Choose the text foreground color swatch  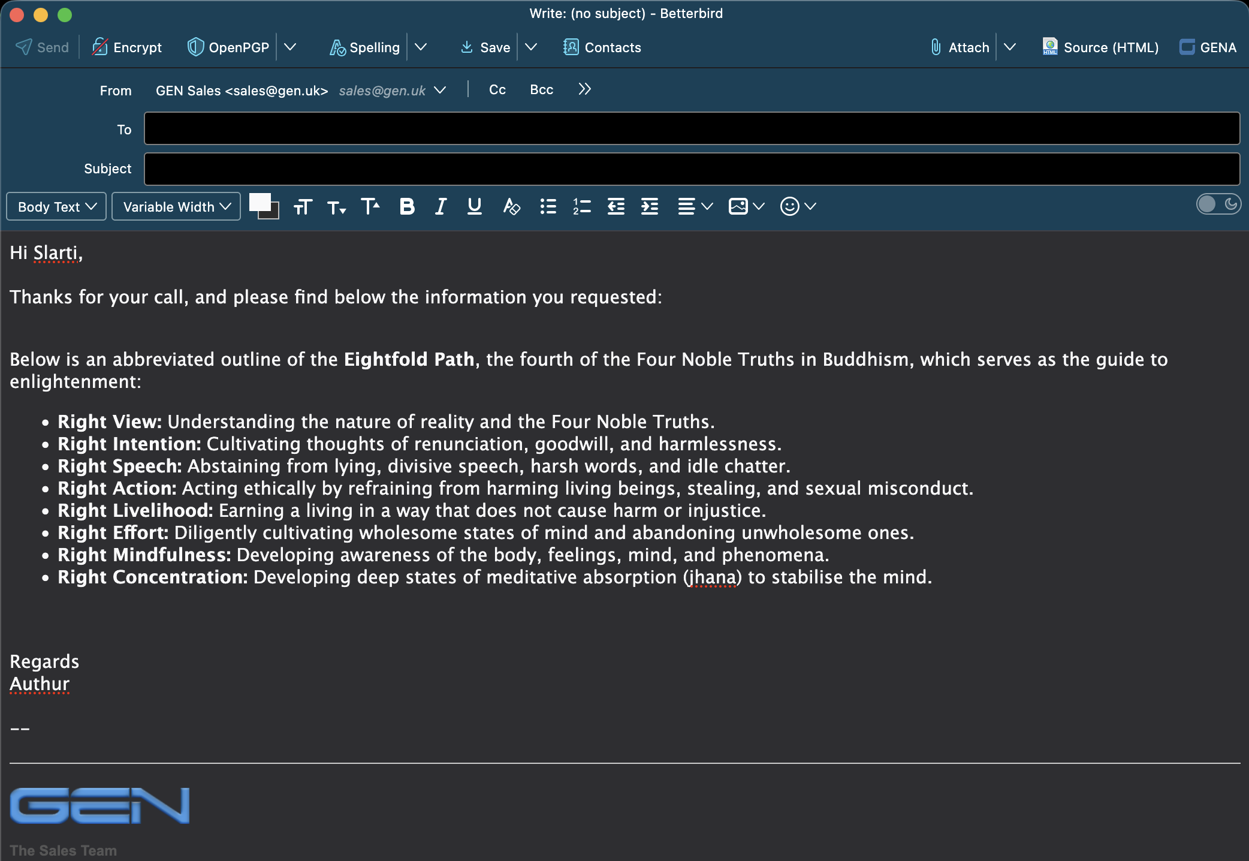[x=259, y=202]
